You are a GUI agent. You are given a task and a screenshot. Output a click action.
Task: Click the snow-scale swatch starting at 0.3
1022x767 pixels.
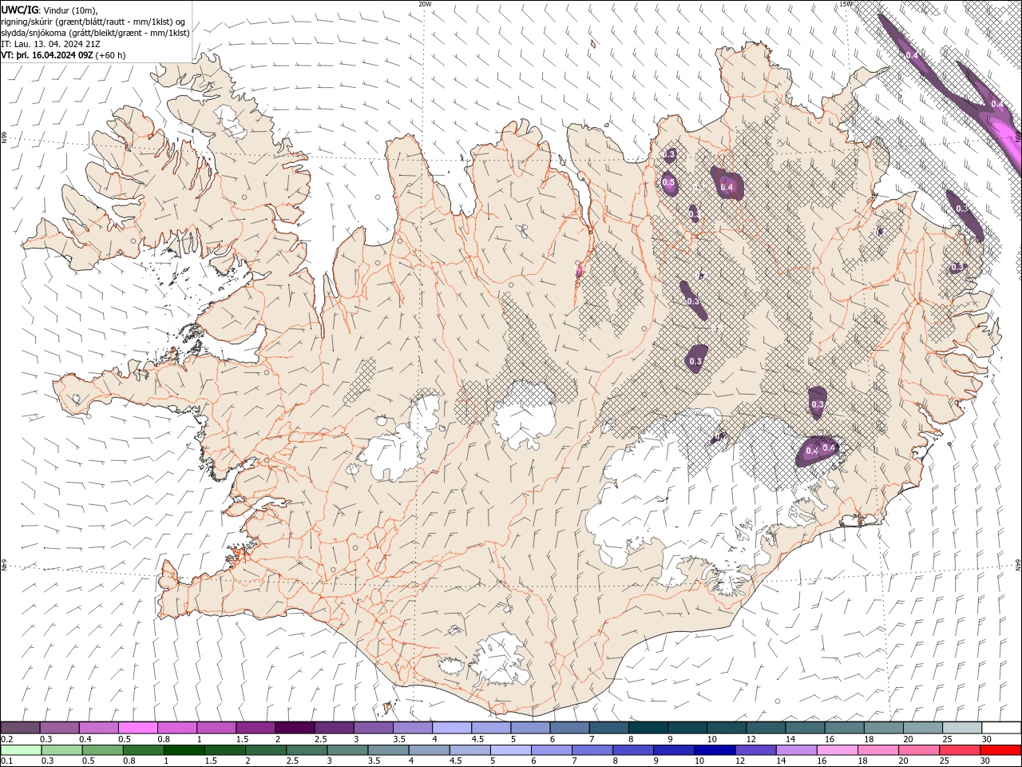coord(59,728)
